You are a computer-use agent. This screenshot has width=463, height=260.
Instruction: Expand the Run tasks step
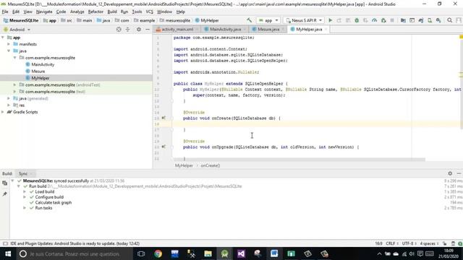[x=25, y=208]
